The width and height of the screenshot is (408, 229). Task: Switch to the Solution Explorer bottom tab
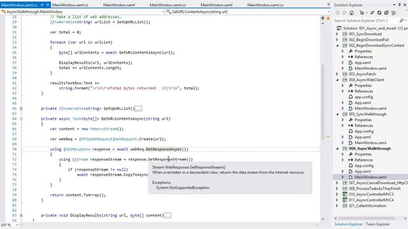[349, 224]
